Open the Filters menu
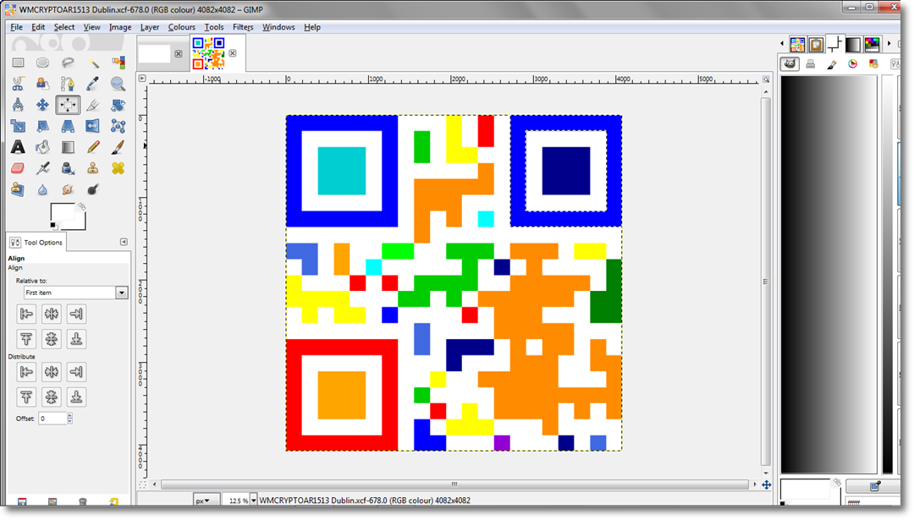Viewport: 914px width, 520px height. tap(243, 27)
